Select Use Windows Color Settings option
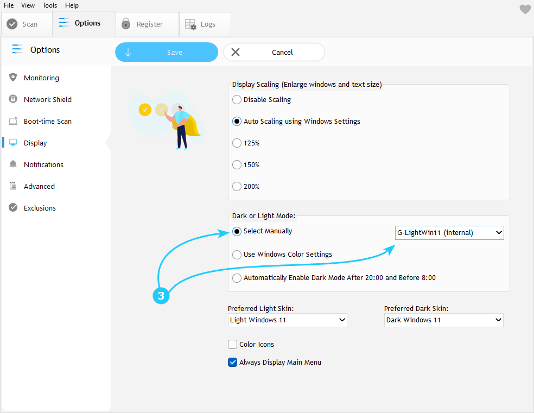 pos(237,255)
